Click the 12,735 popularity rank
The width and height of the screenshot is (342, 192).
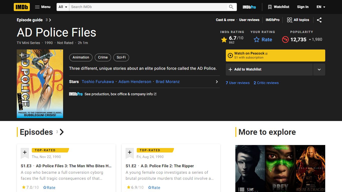tap(298, 39)
